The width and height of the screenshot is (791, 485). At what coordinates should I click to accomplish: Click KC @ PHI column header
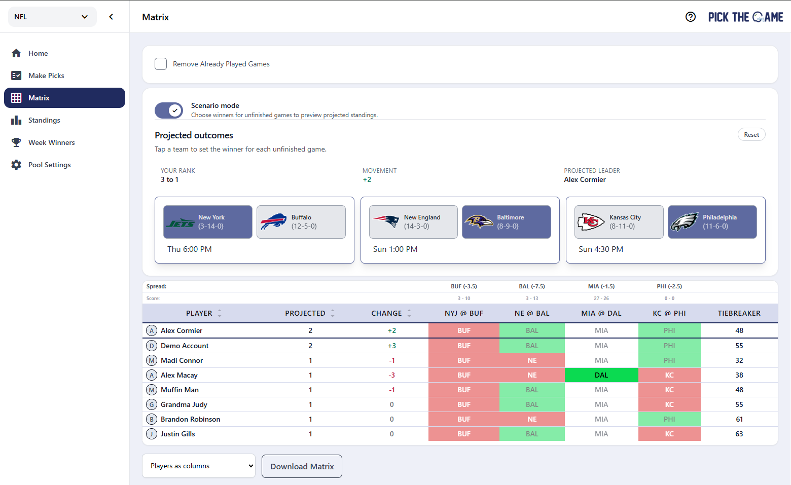(669, 313)
